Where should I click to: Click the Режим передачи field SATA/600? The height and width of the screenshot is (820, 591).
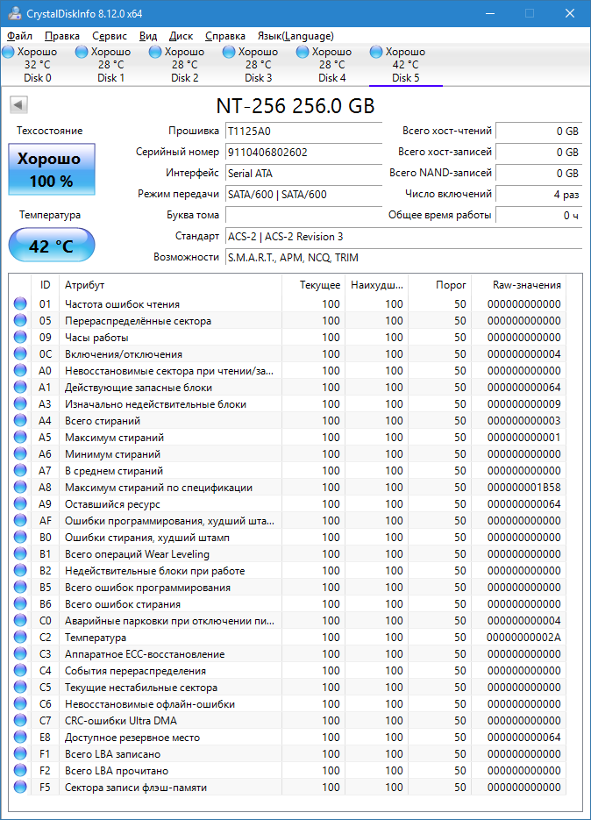[x=304, y=195]
